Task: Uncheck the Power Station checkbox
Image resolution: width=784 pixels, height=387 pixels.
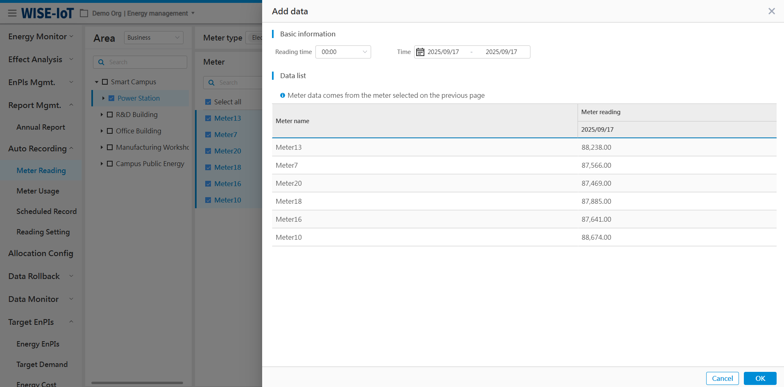Action: click(111, 98)
